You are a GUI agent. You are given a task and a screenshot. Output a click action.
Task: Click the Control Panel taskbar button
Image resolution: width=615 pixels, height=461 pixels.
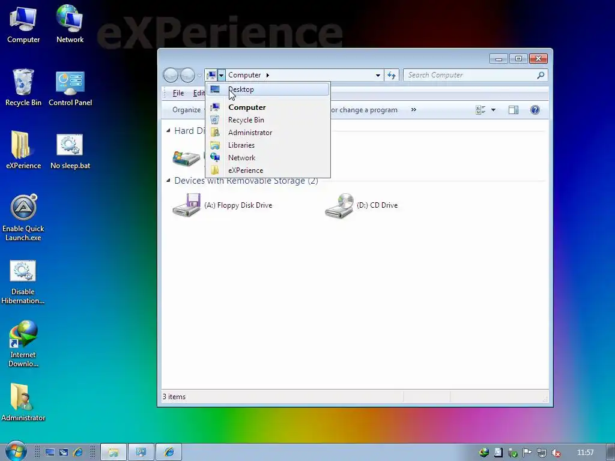(141, 453)
